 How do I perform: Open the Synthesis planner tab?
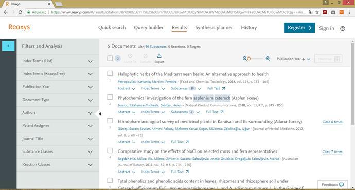[214, 28]
